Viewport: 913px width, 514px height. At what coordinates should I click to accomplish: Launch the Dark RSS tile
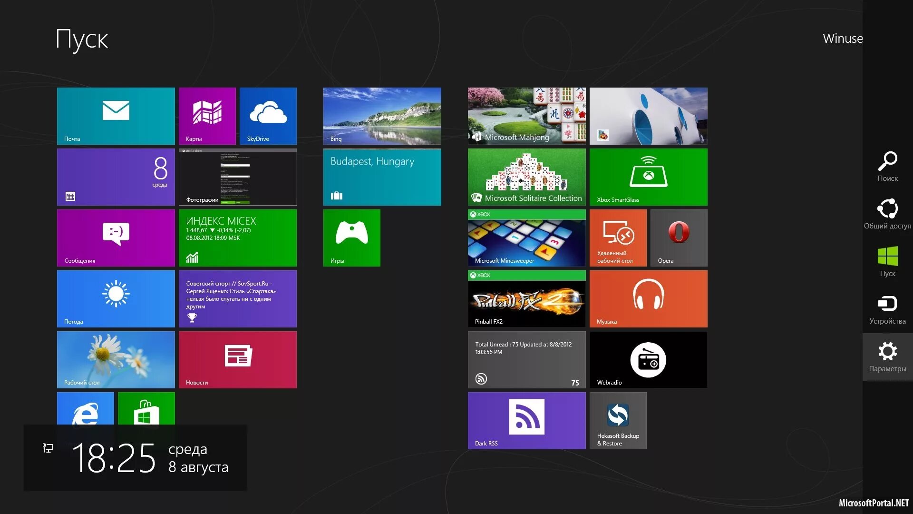point(526,420)
